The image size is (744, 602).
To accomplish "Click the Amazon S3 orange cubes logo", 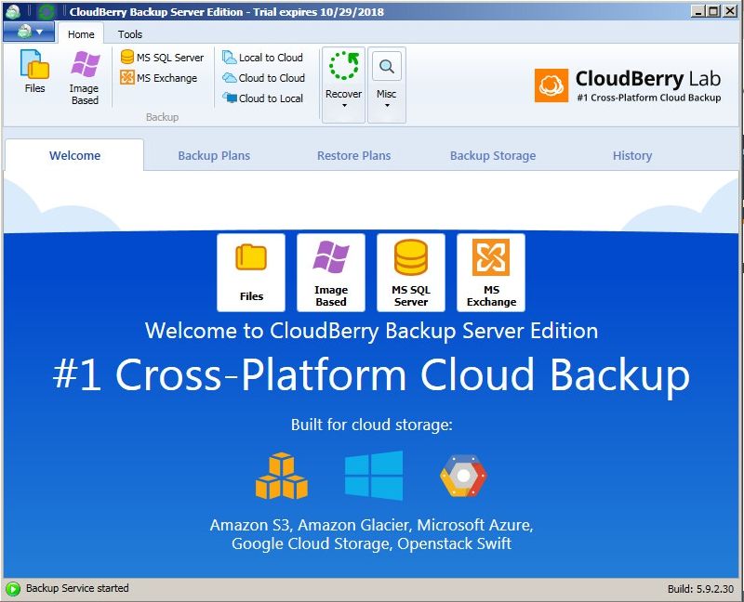I will coord(282,476).
